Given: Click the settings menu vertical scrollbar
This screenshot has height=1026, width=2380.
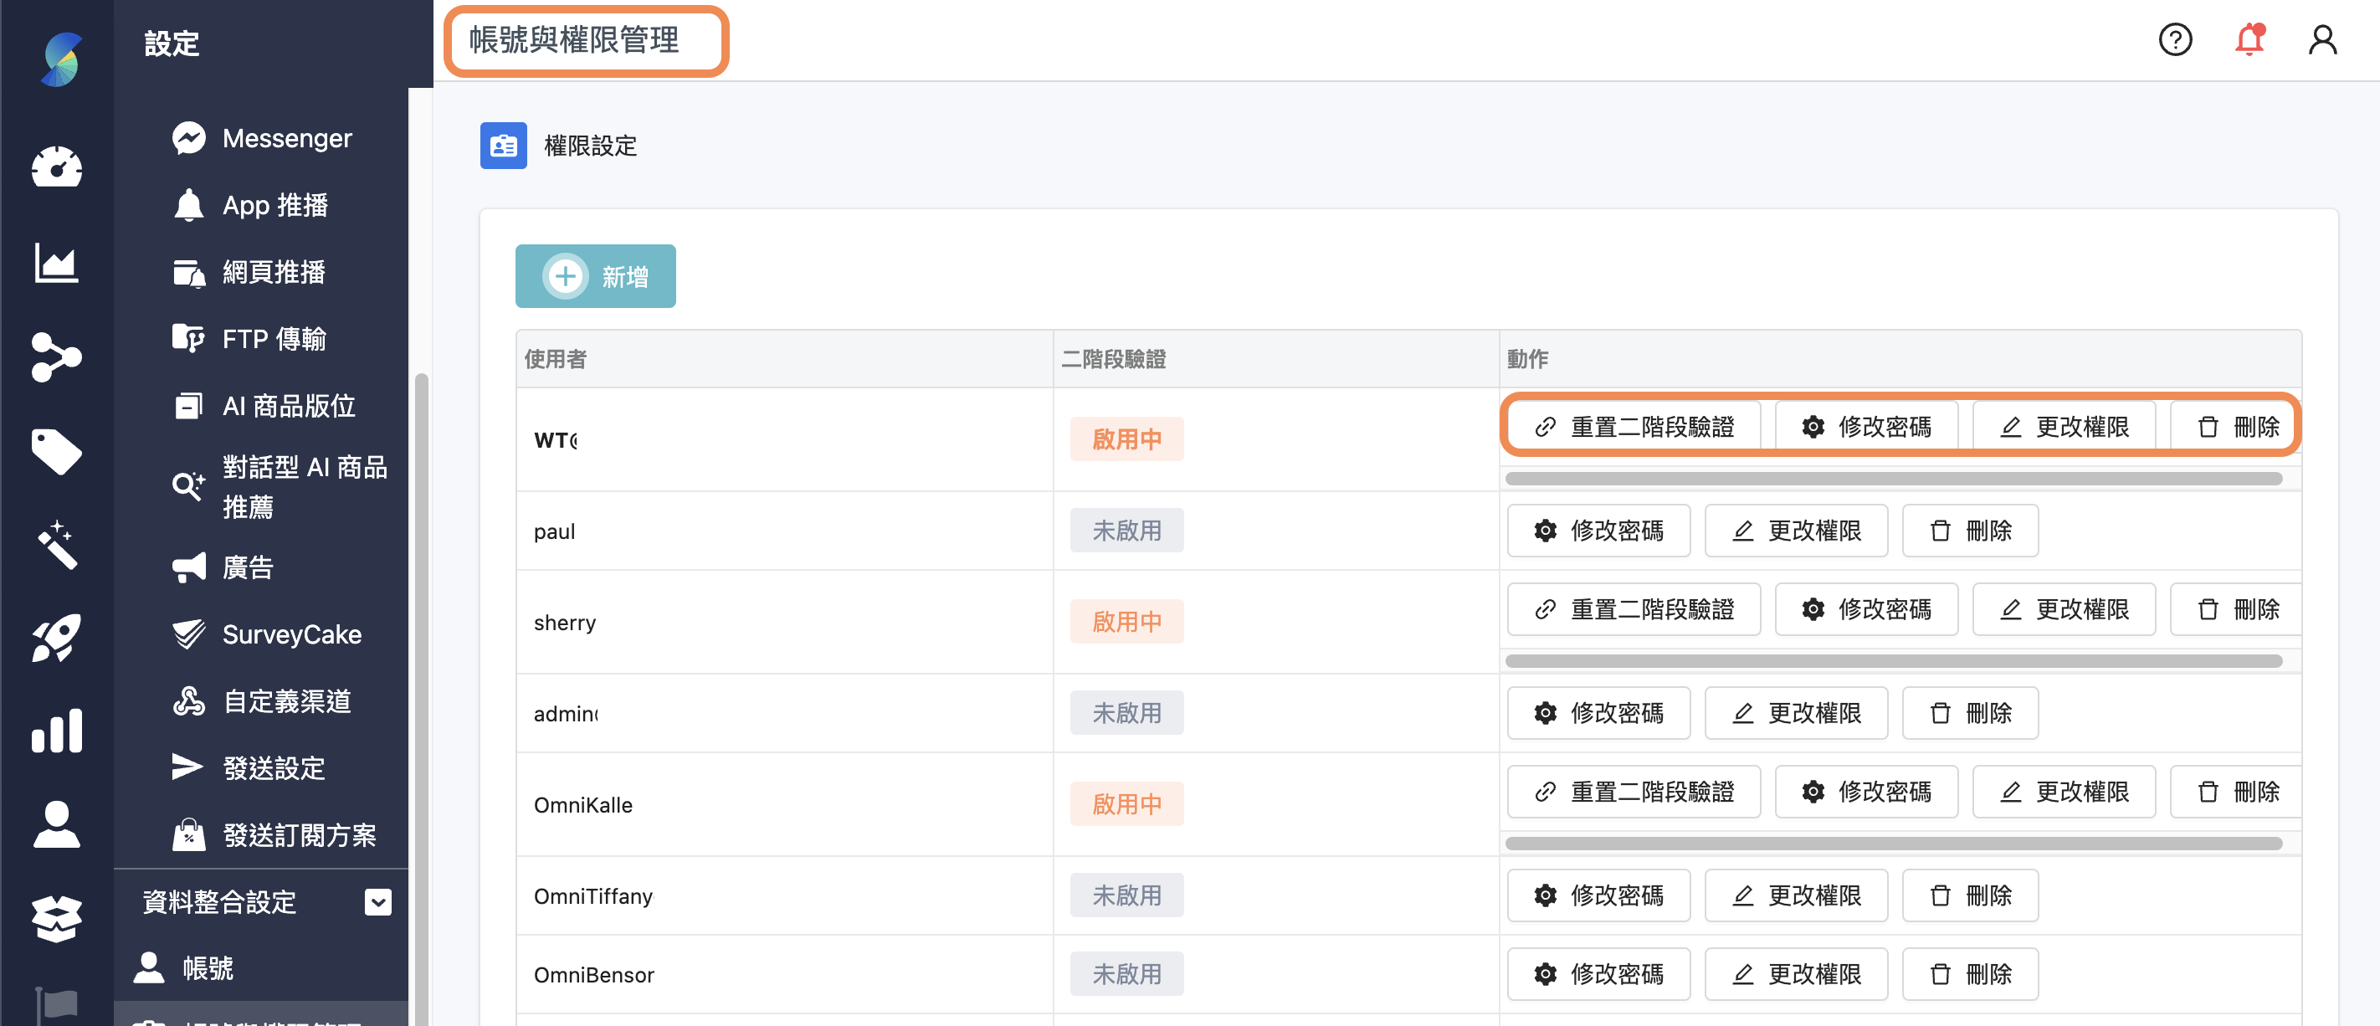Looking at the screenshot, I should click(x=421, y=647).
